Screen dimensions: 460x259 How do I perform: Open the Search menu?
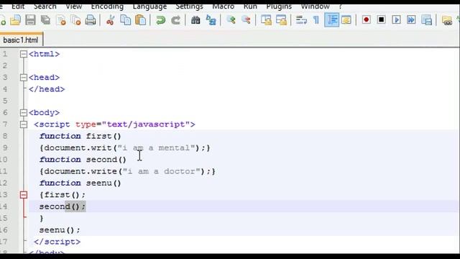point(45,6)
